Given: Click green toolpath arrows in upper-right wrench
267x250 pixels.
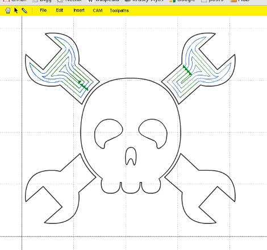Looking at the screenshot, I should tap(187, 70).
